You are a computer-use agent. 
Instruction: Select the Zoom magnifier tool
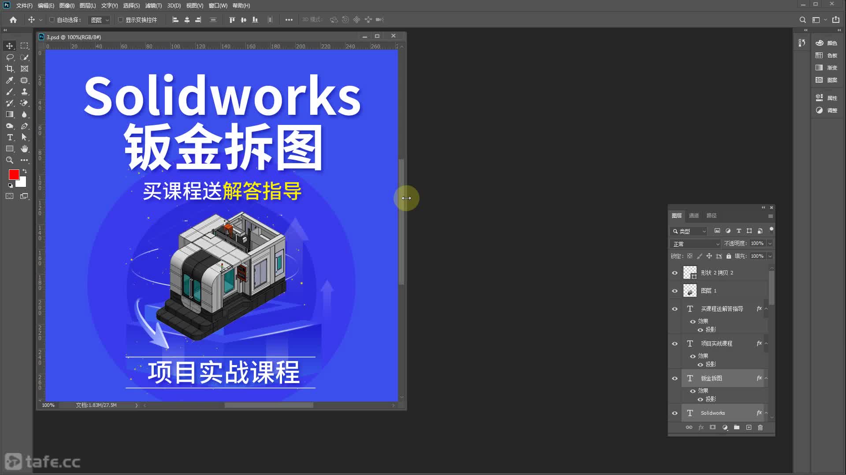[10, 160]
